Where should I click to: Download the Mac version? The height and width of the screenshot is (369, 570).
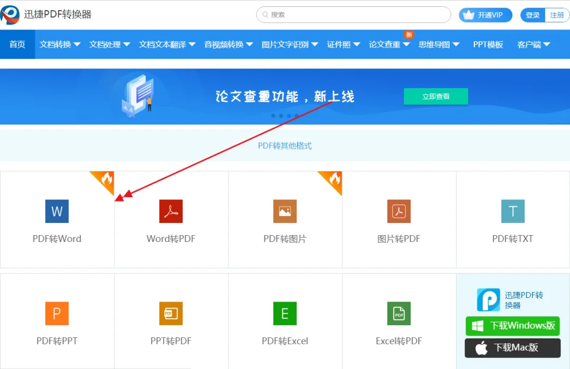click(512, 348)
